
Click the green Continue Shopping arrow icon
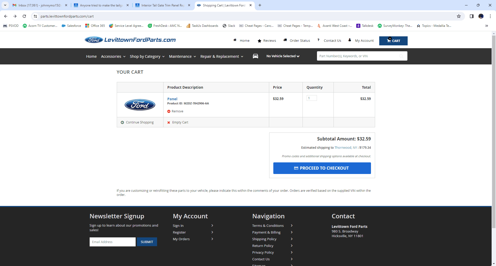(122, 122)
